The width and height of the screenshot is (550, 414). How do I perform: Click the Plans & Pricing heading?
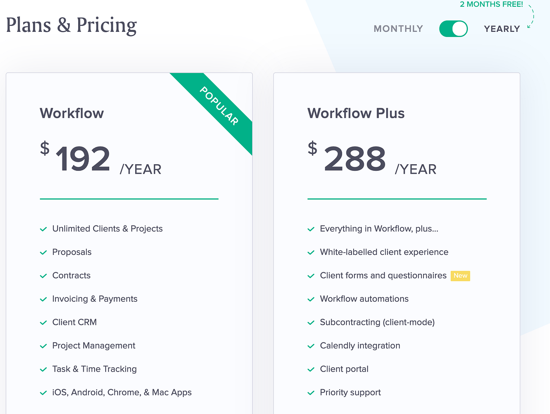tap(71, 26)
